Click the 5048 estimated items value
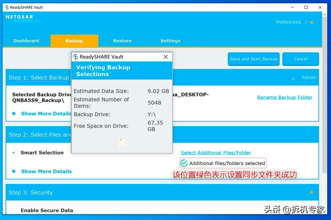331x220 pixels. click(154, 103)
